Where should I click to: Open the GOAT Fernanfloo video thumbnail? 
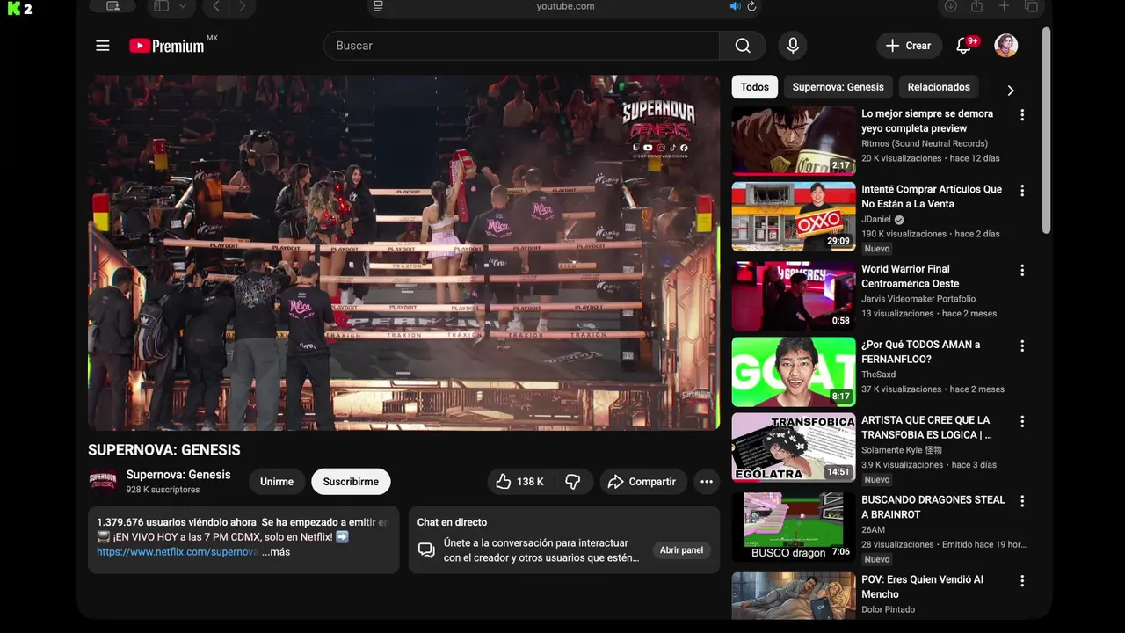pyautogui.click(x=794, y=371)
